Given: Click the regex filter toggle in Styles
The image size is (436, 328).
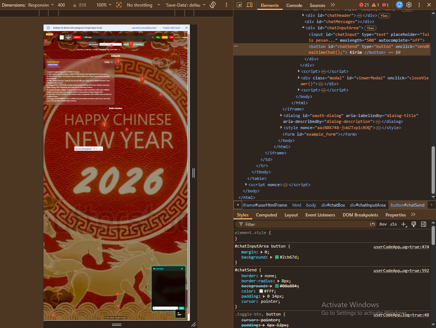Looking at the screenshot, I should tap(372, 224).
